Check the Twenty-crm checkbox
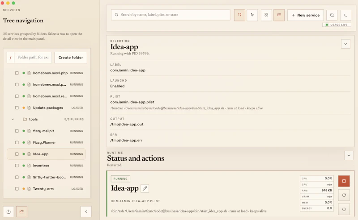 (17, 189)
